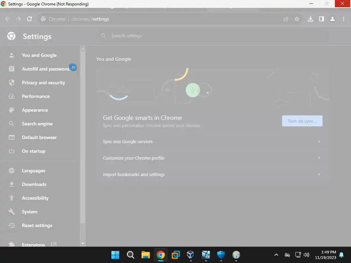Open Accessibility settings
Image resolution: width=351 pixels, height=263 pixels.
pos(35,198)
